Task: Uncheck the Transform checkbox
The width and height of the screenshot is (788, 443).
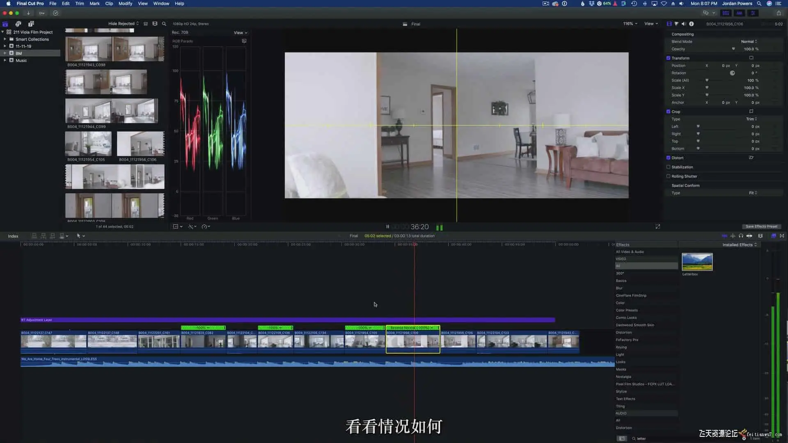Action: pyautogui.click(x=668, y=58)
